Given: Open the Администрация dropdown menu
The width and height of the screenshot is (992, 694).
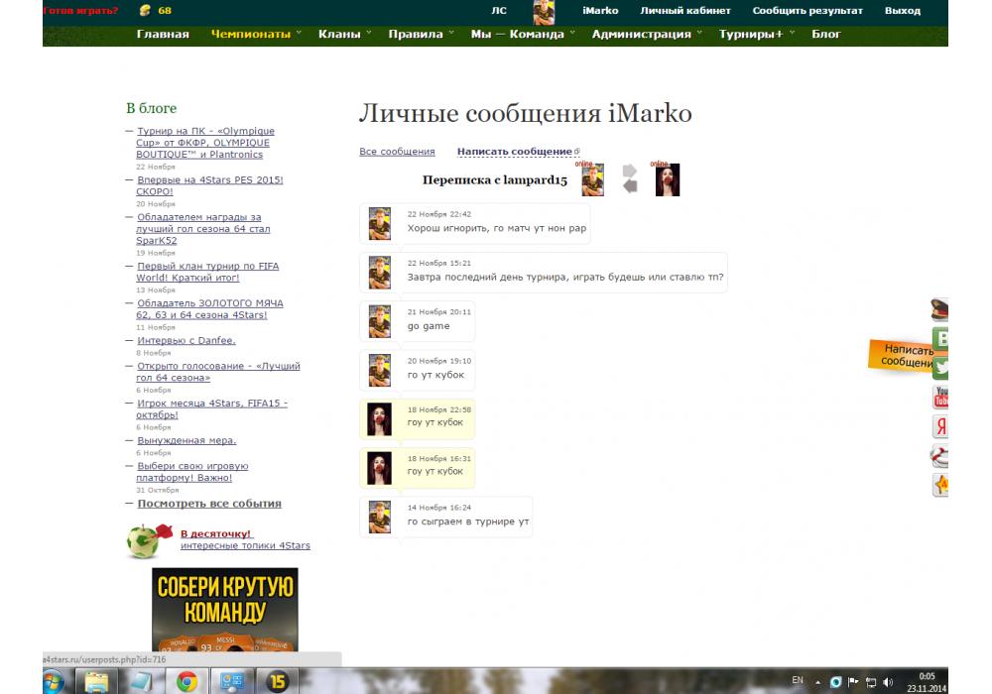Looking at the screenshot, I should pyautogui.click(x=646, y=34).
